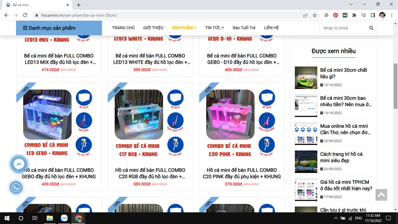Viewport: 398px width, 224px height.
Task: Open the hamburger menu icon beside Danh mục
Action: 25,28
